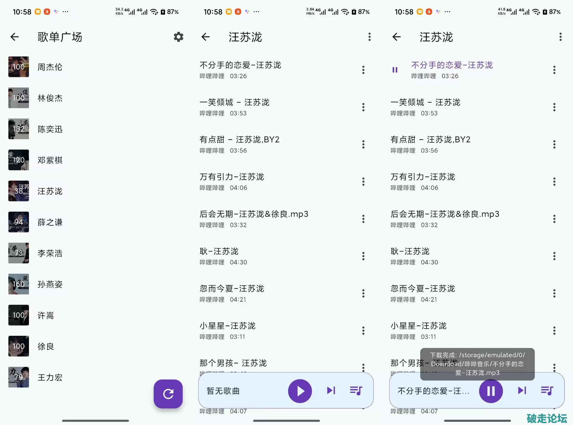The height and width of the screenshot is (425, 573).
Task: Tap skip-next icon in 暂无歌曲 player
Action: [331, 390]
